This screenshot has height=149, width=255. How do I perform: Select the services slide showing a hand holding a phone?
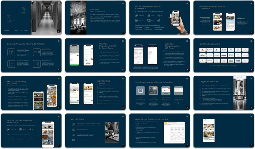(x=160, y=18)
